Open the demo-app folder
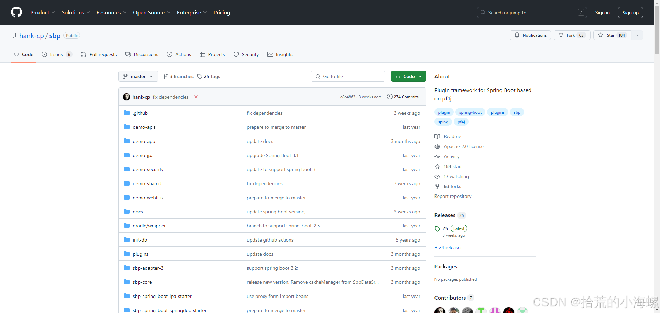Viewport: 660px width, 313px height. (144, 141)
